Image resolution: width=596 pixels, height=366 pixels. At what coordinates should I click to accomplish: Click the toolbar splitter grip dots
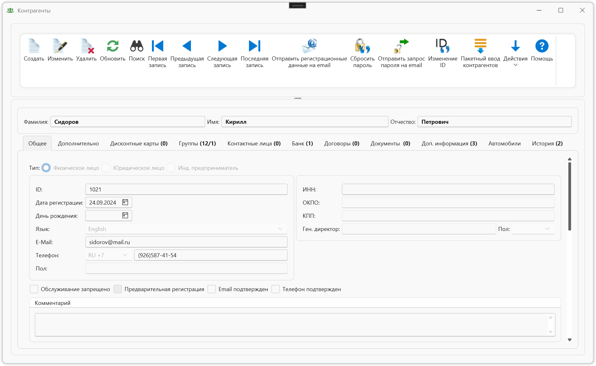coord(298,98)
